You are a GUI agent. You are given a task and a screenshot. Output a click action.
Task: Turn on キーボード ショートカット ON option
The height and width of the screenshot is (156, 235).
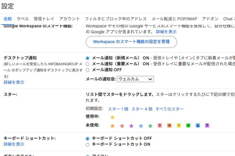(88, 144)
